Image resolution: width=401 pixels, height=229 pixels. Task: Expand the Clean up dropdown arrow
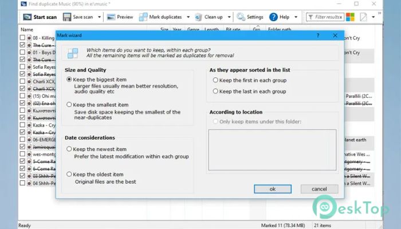(229, 17)
